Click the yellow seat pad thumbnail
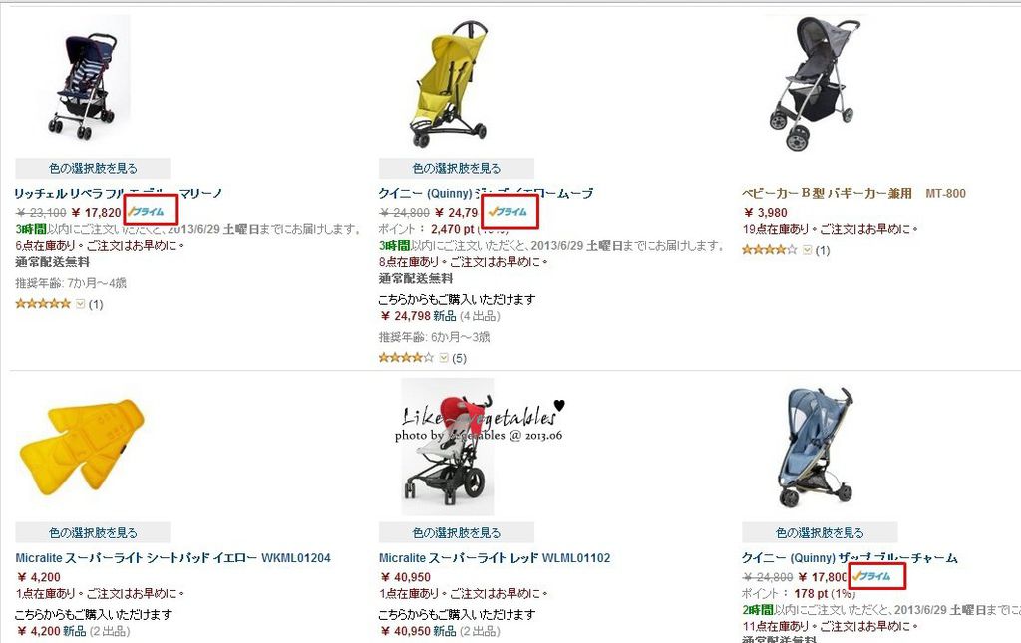The image size is (1021, 643). point(82,447)
